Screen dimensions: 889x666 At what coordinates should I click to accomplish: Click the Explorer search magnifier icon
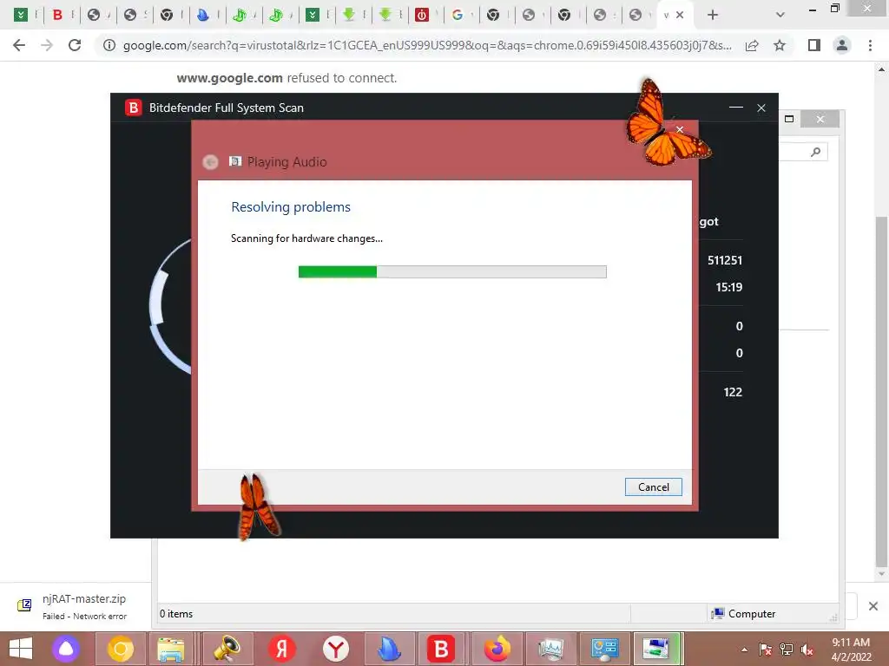tap(815, 152)
